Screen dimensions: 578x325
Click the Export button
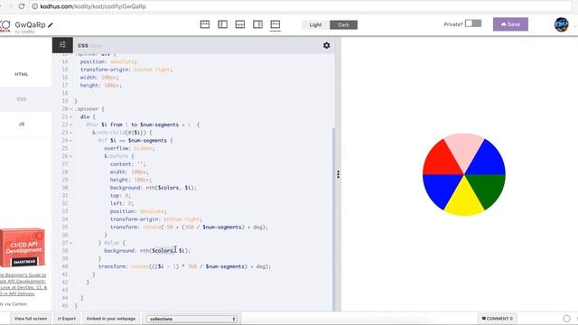[67, 319]
